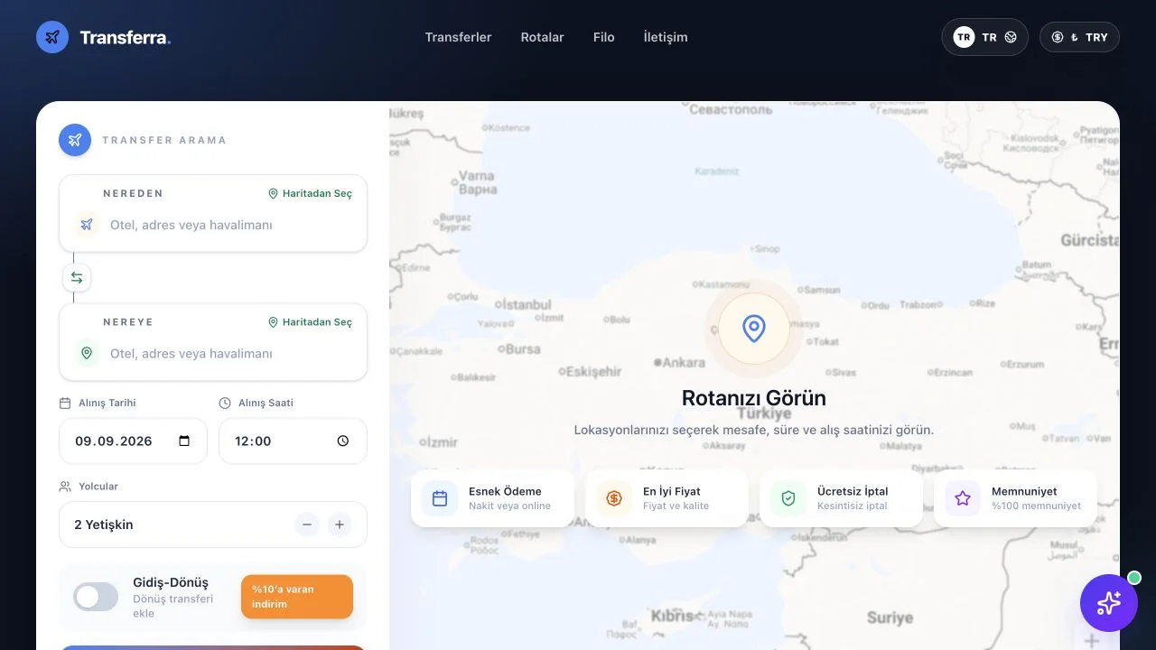Click the Ücretsiz İptal card title
The width and height of the screenshot is (1156, 650).
point(853,491)
